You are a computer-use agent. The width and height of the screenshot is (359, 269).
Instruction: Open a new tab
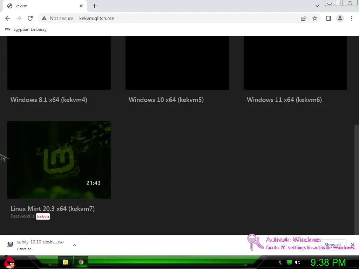[95, 6]
